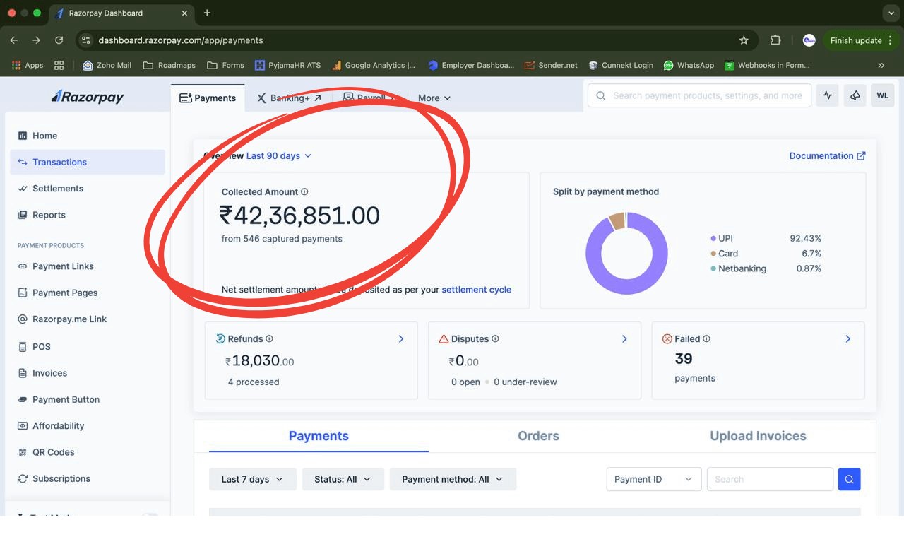Viewport: 904px width, 549px height.
Task: Open Payment method: All filter
Action: (453, 479)
